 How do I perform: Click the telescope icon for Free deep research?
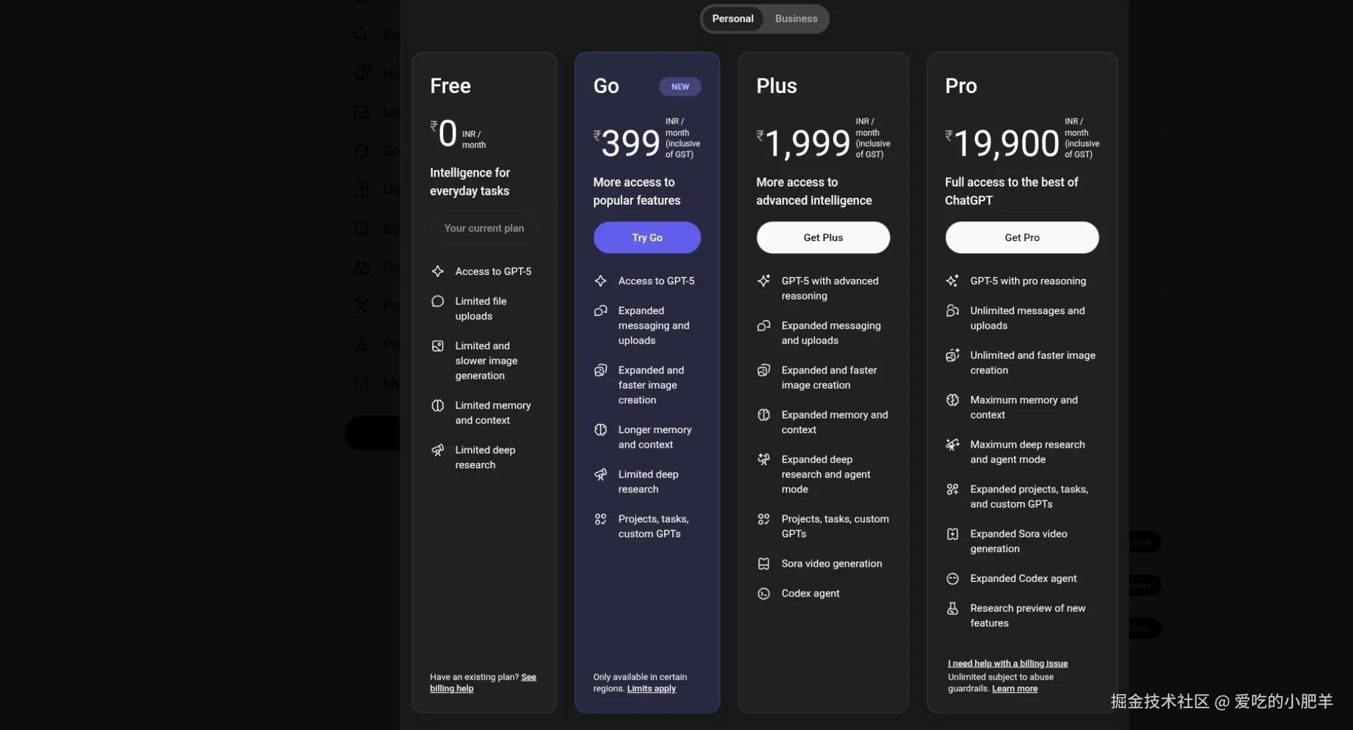[438, 450]
